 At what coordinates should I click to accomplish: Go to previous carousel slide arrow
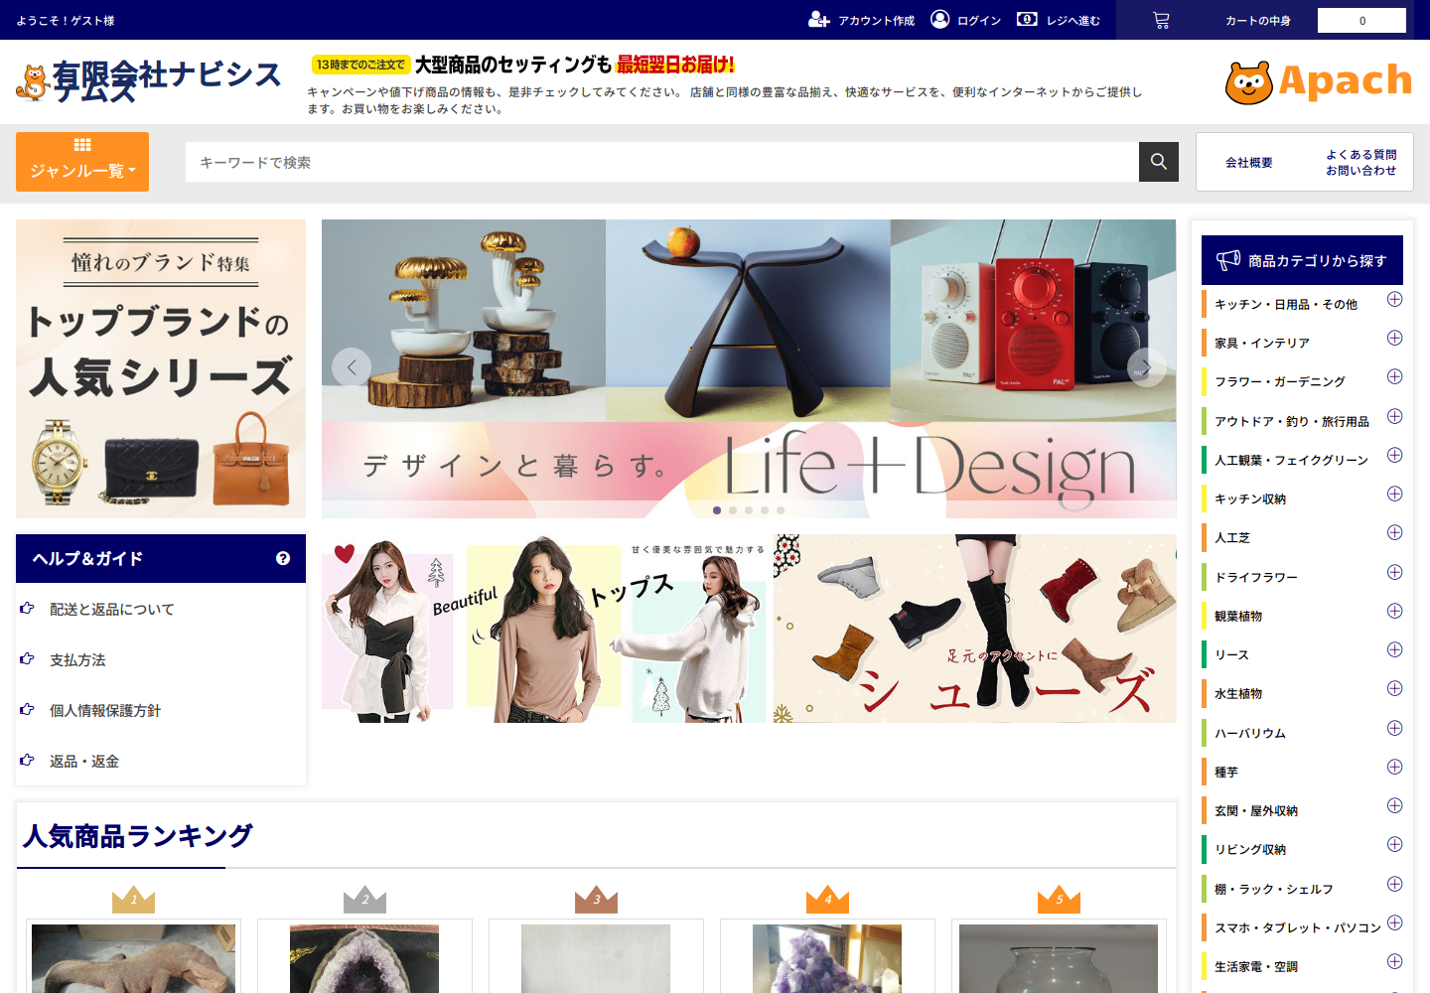click(352, 367)
